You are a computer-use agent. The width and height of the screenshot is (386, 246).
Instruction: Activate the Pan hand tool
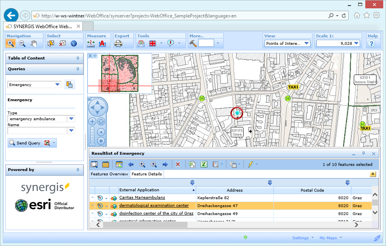point(34,44)
